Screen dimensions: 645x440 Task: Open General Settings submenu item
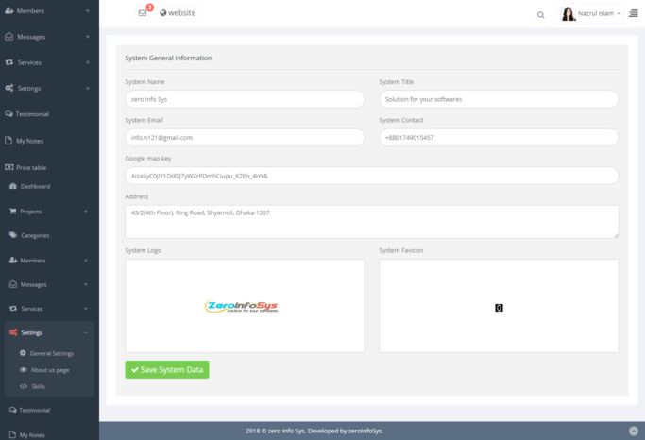[51, 353]
